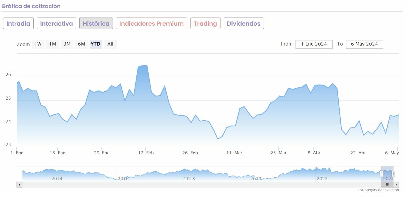
Task: Click the navigator left range handle
Action: tap(381, 174)
